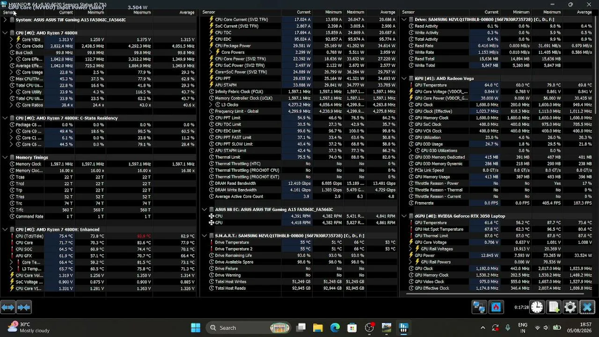Expand the L3 Clocks row
The image size is (599, 337).
211,105
